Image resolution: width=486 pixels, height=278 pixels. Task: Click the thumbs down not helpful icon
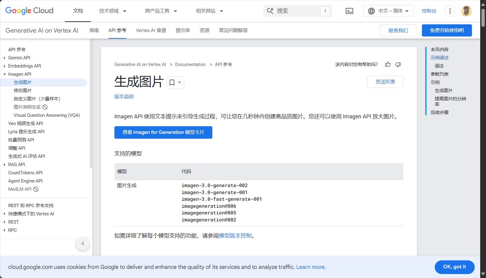click(398, 64)
